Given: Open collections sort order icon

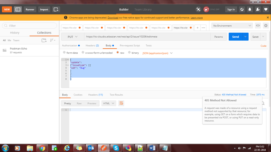Looking at the screenshot, I should tap(52, 40).
